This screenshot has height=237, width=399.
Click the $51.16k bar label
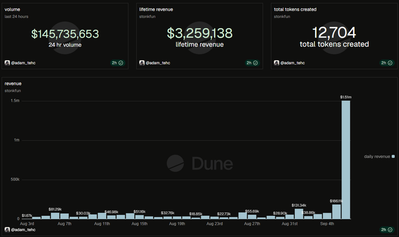[140, 212]
